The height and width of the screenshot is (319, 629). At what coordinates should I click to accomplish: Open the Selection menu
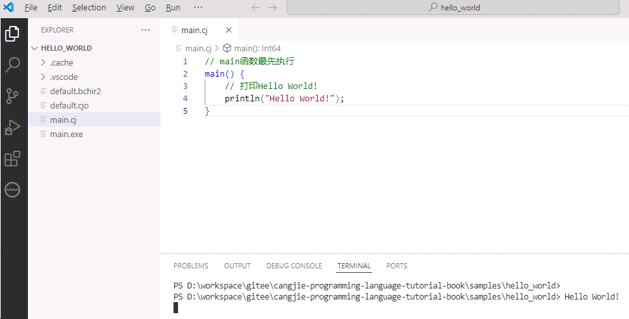pyautogui.click(x=89, y=8)
